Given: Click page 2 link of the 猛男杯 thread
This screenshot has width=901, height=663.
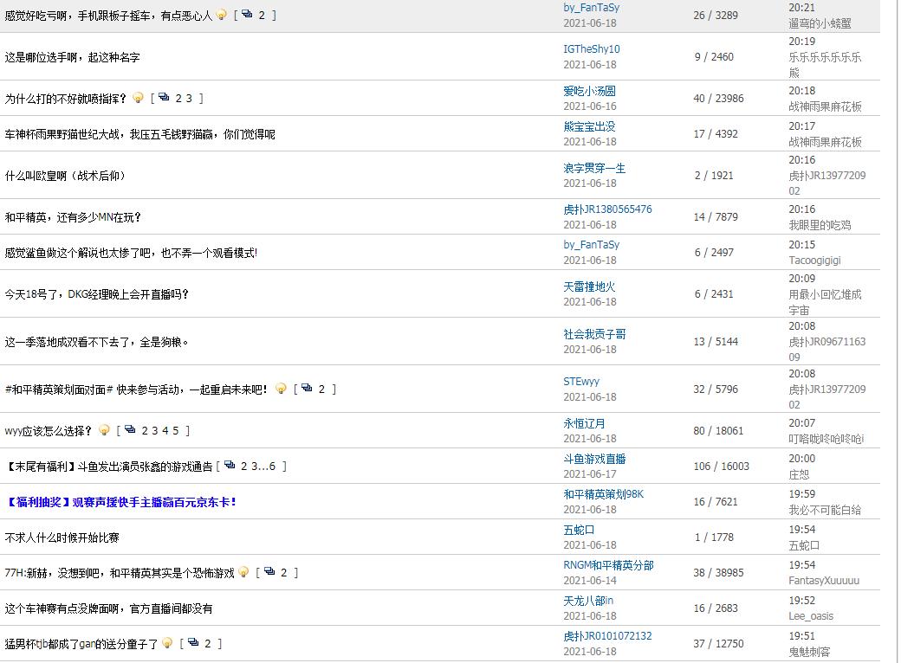Looking at the screenshot, I should 206,642.
